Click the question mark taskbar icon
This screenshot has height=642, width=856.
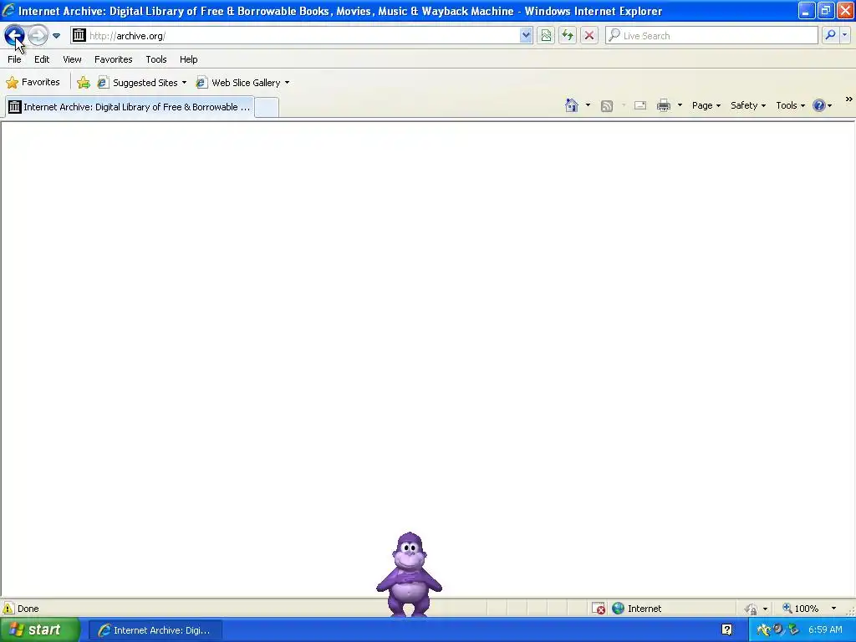coord(726,629)
